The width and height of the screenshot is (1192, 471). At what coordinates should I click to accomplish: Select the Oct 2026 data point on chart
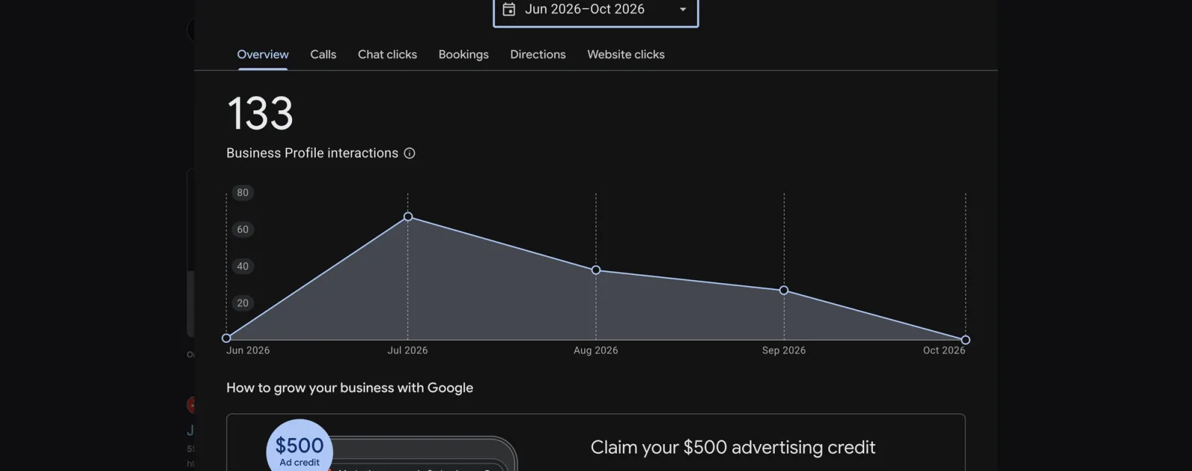pos(966,340)
